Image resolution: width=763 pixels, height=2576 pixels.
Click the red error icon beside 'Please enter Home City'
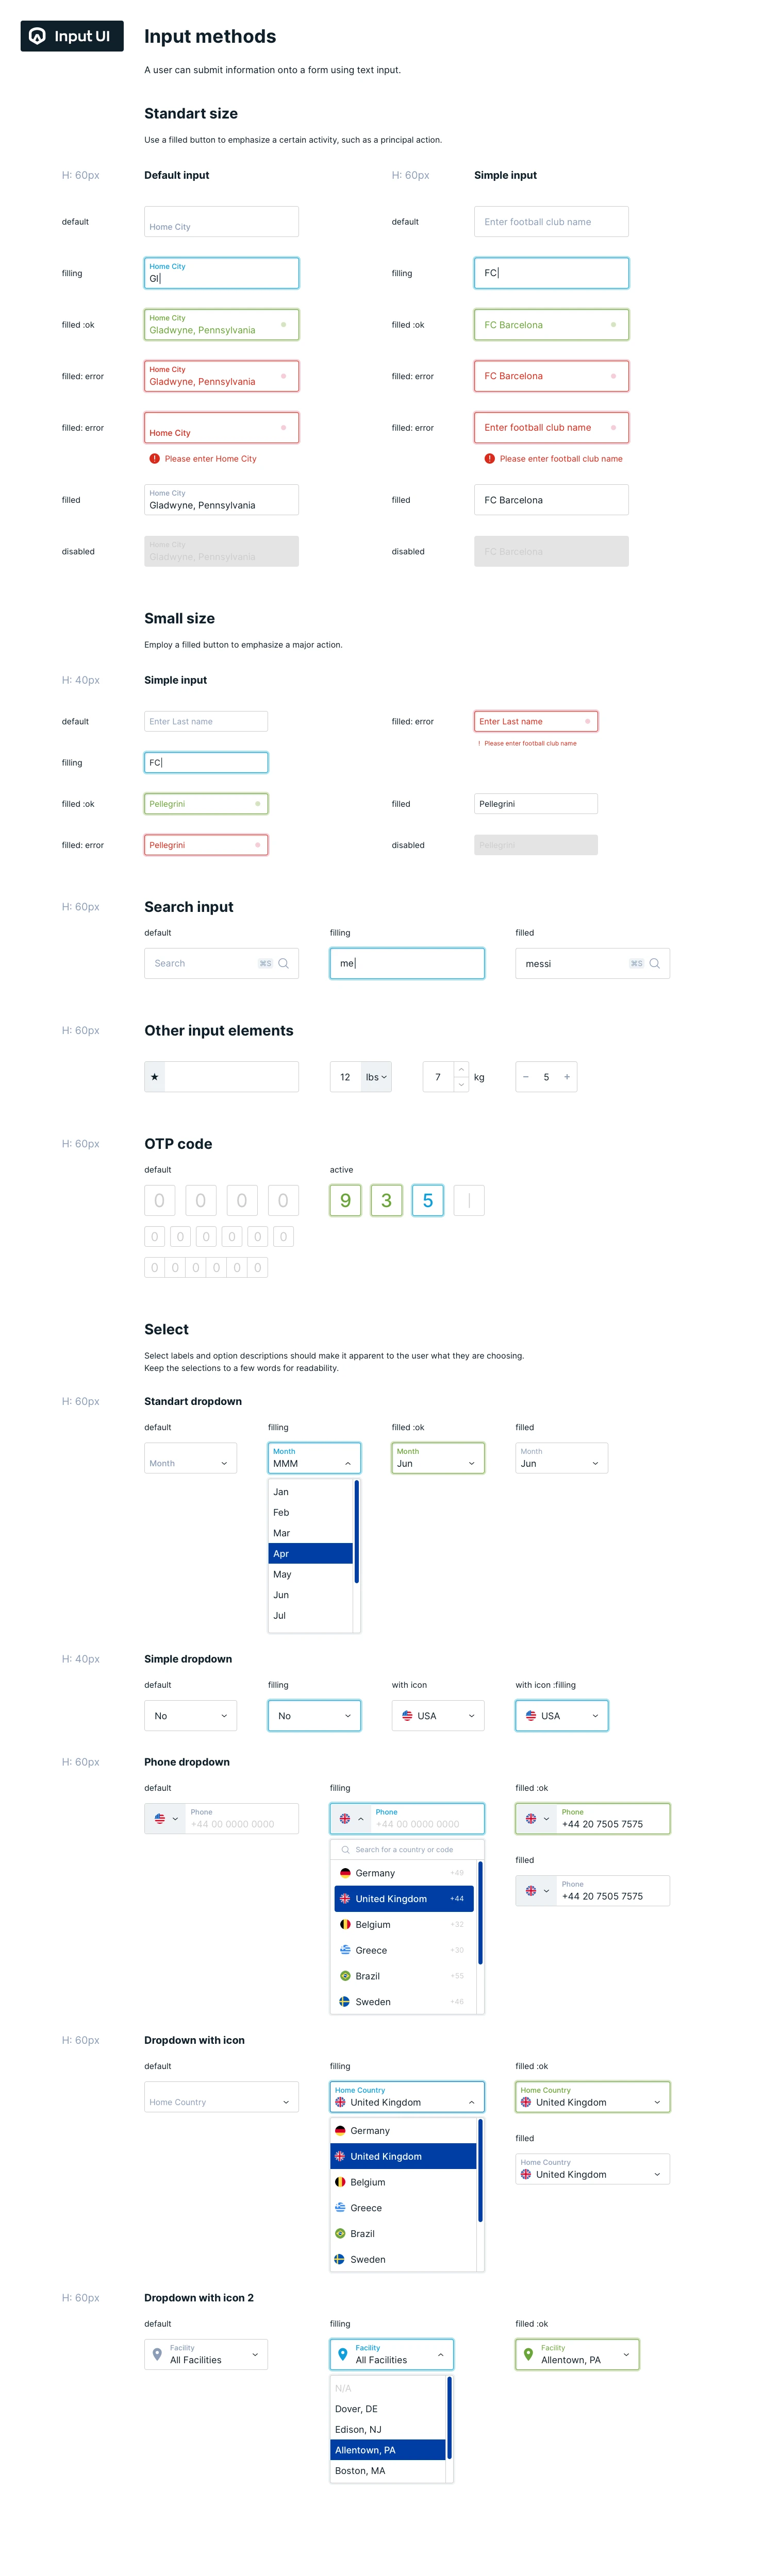[154, 459]
